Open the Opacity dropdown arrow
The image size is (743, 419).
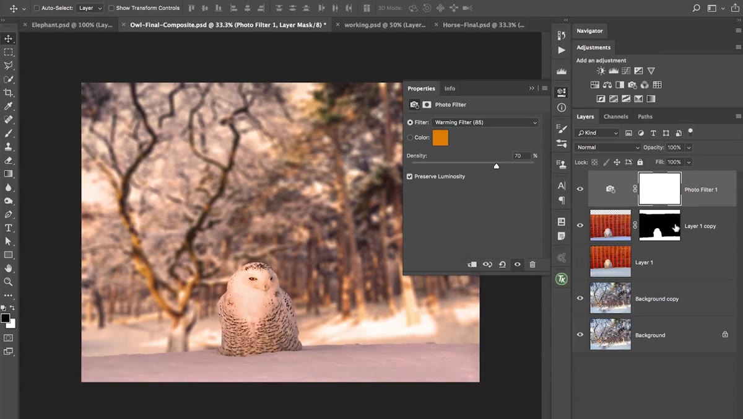689,148
